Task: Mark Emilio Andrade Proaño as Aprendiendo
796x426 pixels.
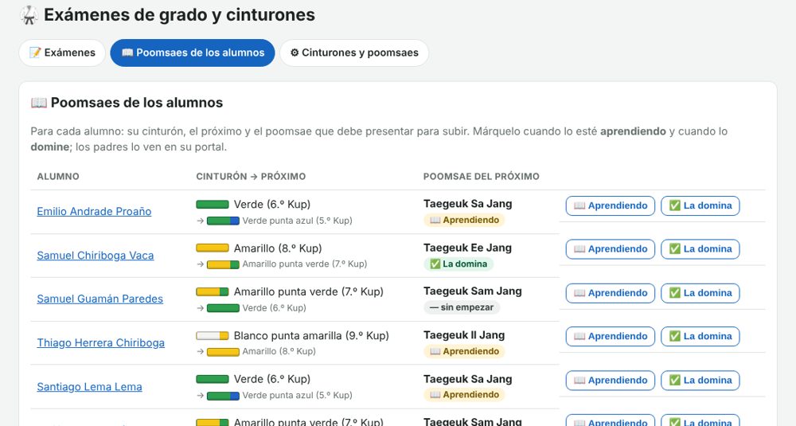Action: coord(611,205)
